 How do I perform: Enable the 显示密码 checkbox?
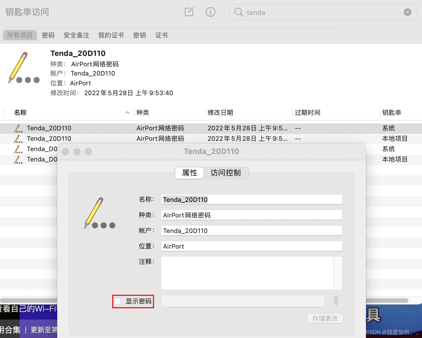(117, 301)
